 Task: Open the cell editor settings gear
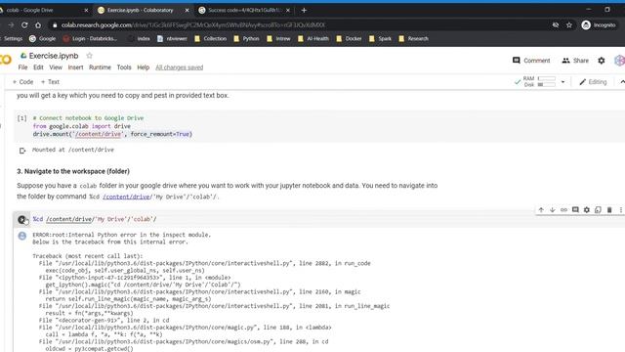[x=587, y=209]
